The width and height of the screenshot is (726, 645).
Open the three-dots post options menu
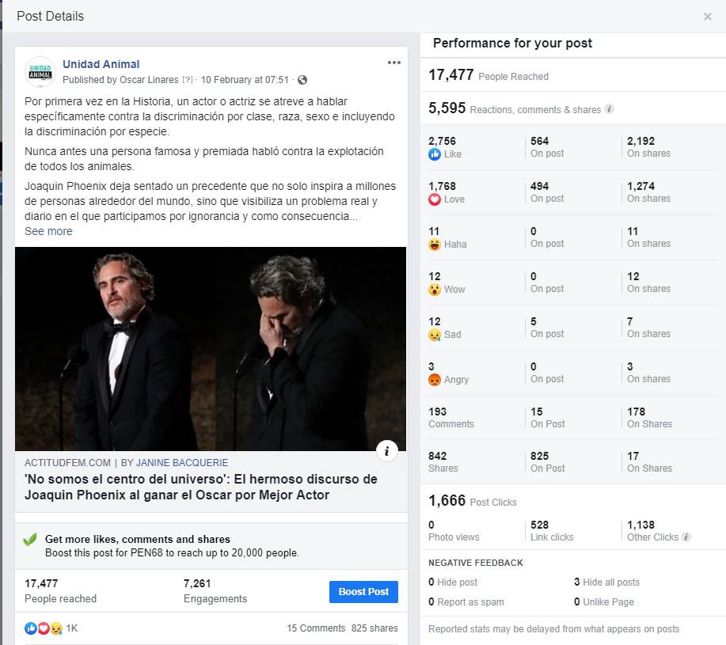pyautogui.click(x=394, y=63)
